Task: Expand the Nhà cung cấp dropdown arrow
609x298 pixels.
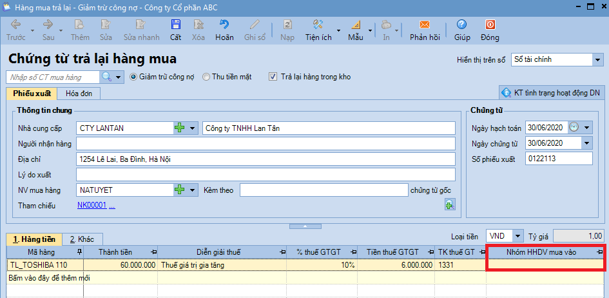Action: tap(191, 128)
